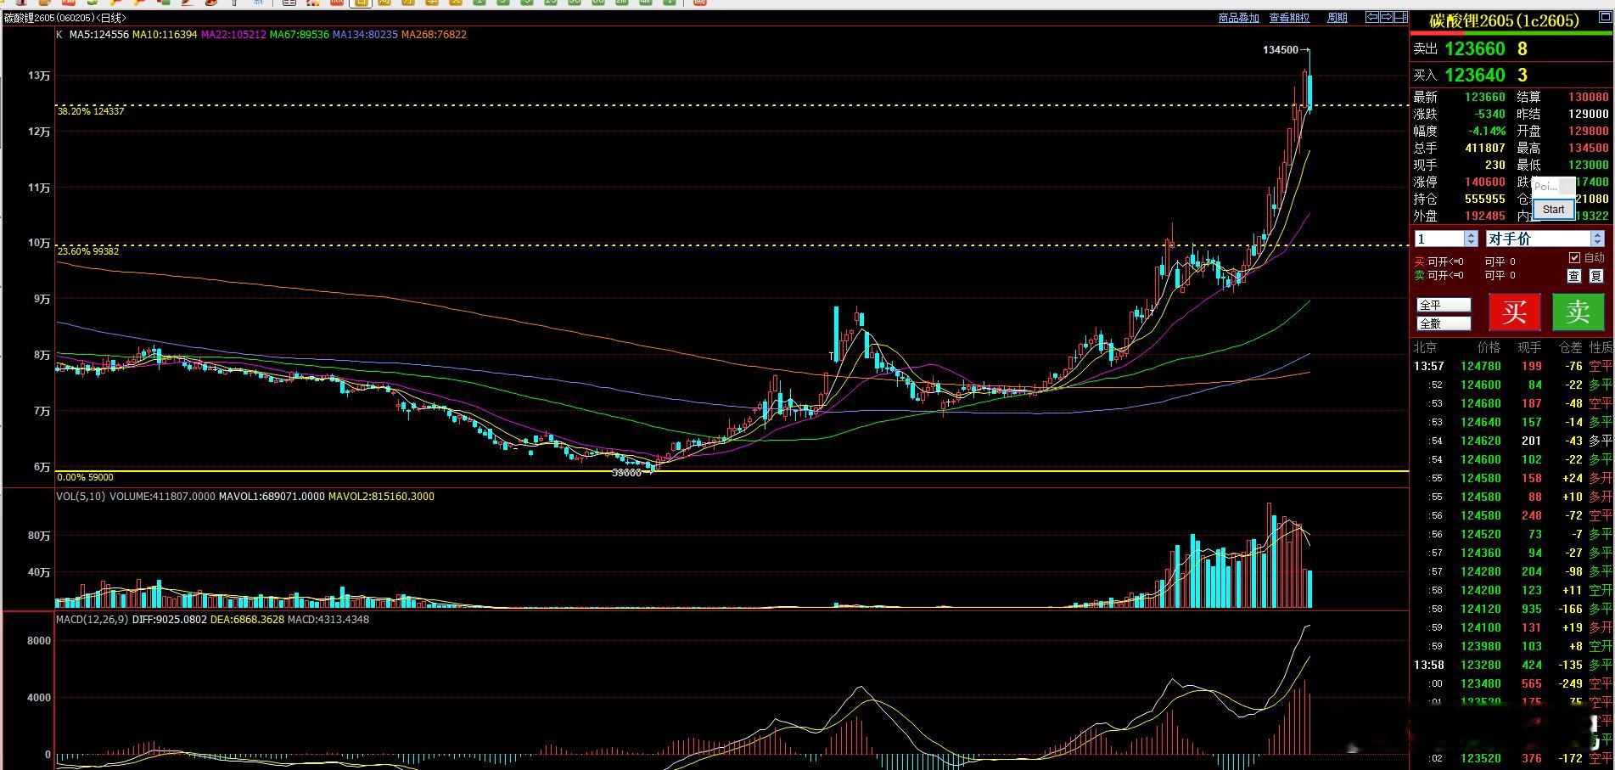The width and height of the screenshot is (1615, 770).
Task: Click the red 买 buy button
Action: coord(1514,312)
